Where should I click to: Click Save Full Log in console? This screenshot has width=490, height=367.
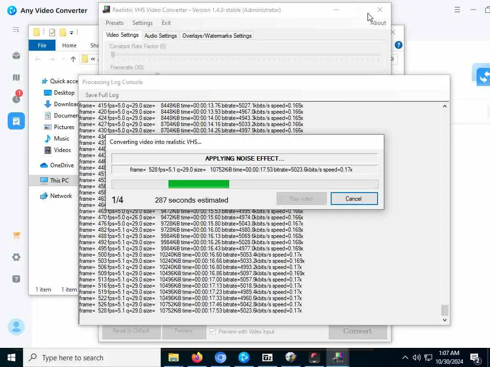pyautogui.click(x=102, y=95)
